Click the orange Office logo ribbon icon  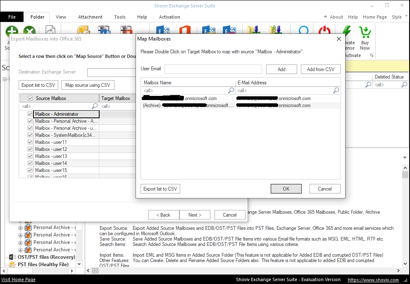tap(185, 29)
